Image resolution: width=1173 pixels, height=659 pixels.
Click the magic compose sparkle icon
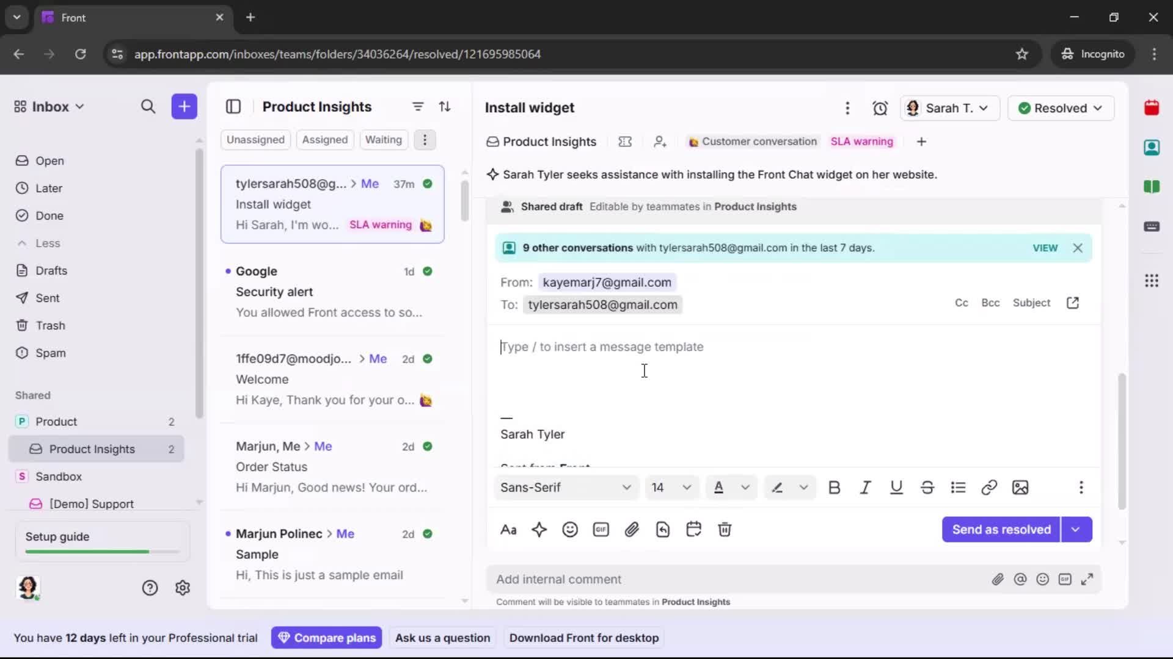539,530
